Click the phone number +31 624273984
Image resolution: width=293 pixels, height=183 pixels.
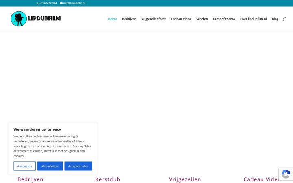[48, 3]
